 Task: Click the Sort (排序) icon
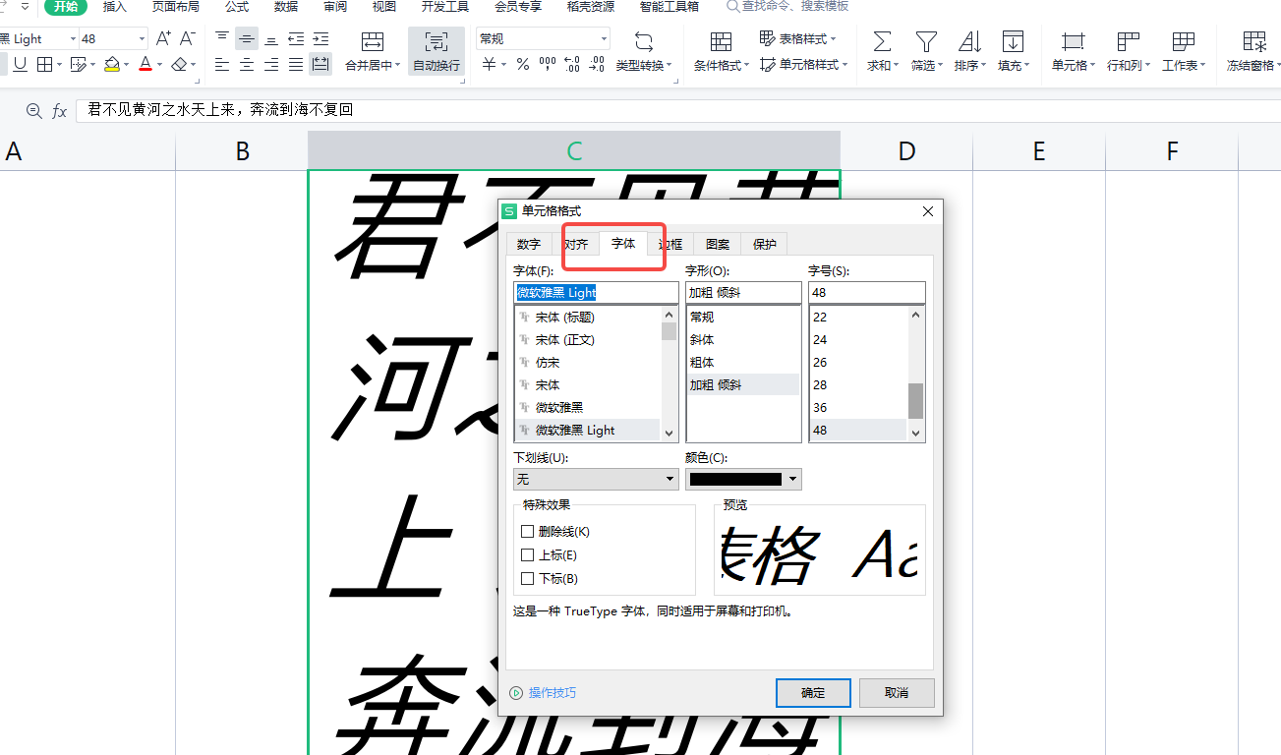click(x=969, y=41)
